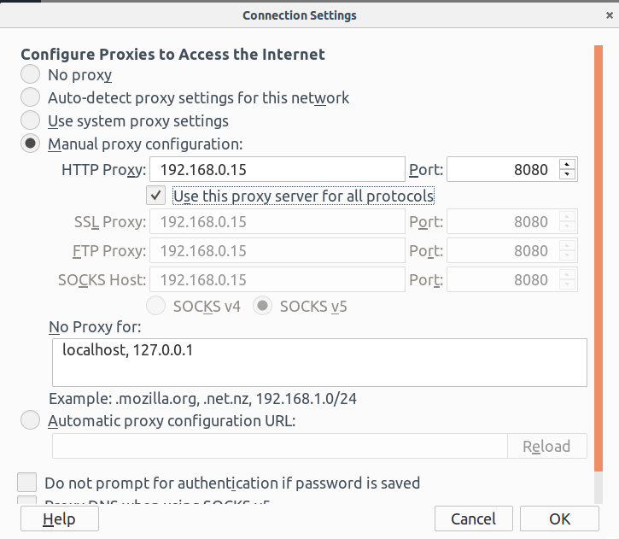Image resolution: width=619 pixels, height=539 pixels.
Task: Enable Do not prompt for authentication checkbox
Action: point(26,483)
